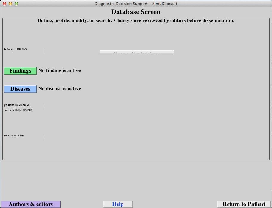Maximize window using green button
The height and width of the screenshot is (208, 272).
click(x=16, y=4)
